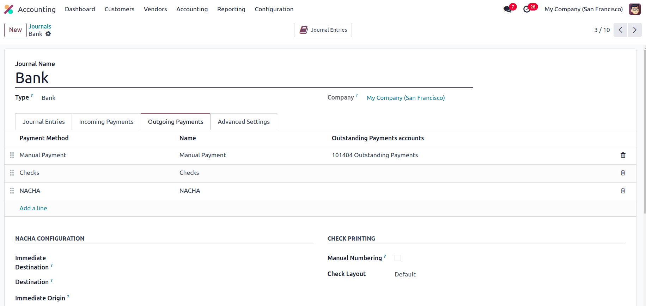Open the messages chat icon
This screenshot has height=306, width=646.
pos(507,9)
